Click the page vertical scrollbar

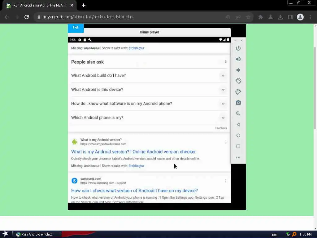315,88
